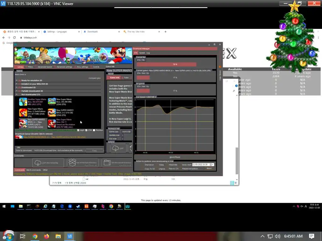Screen dimensions: 322x241
Task: Collapse the Downloaded (0) group
Action: tap(17, 87)
